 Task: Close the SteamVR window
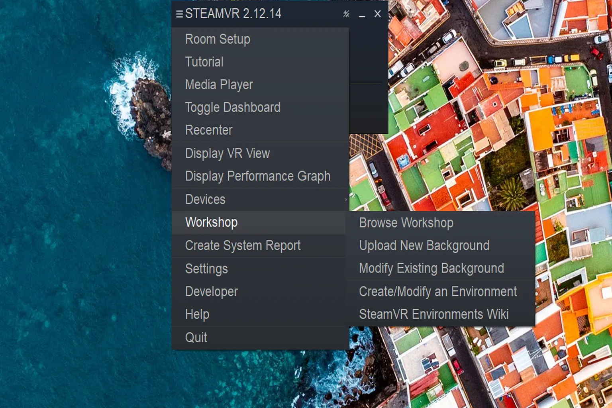click(x=378, y=14)
